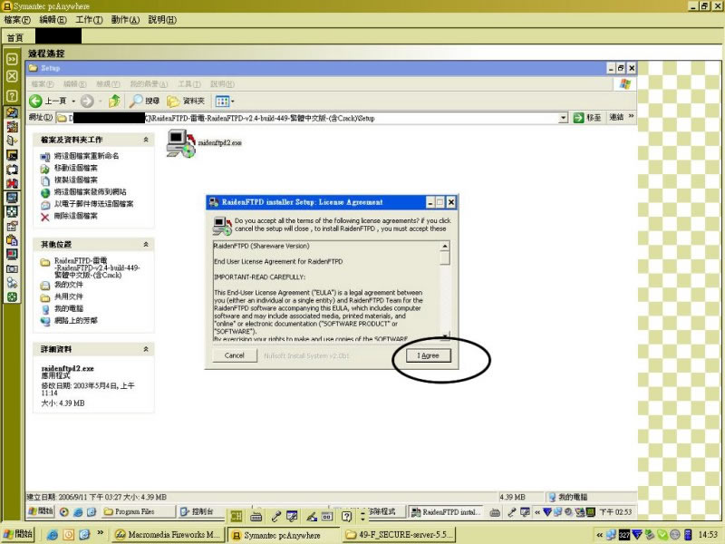The image size is (725, 544).
Task: Click the grey forward arrow in Setup toolbar
Action: 87,101
